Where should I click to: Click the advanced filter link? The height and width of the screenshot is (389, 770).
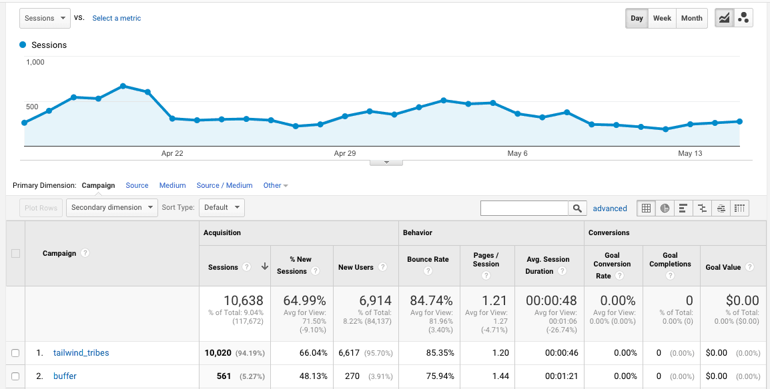tap(610, 208)
